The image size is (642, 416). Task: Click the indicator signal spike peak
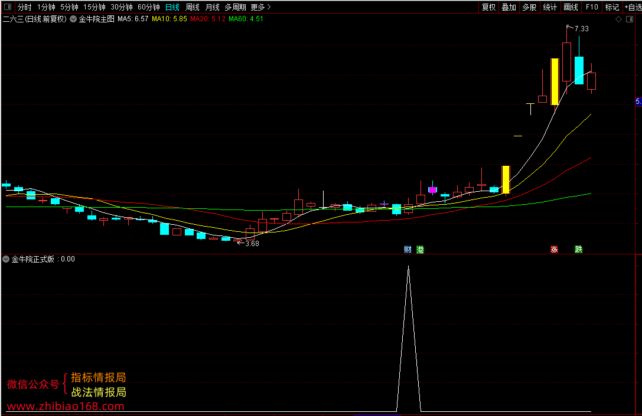[x=408, y=267]
